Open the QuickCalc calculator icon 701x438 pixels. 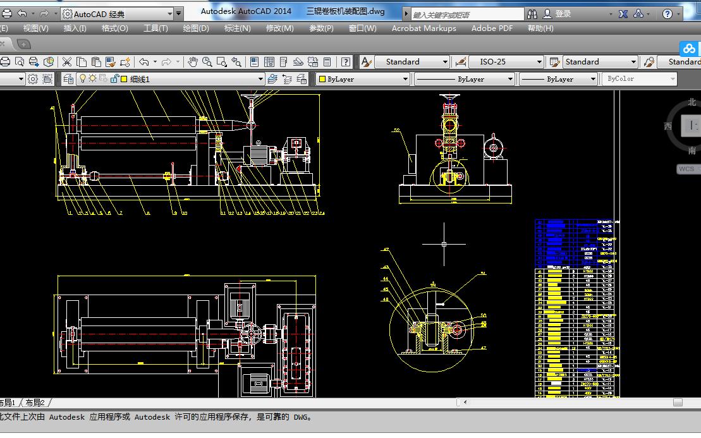coord(327,62)
